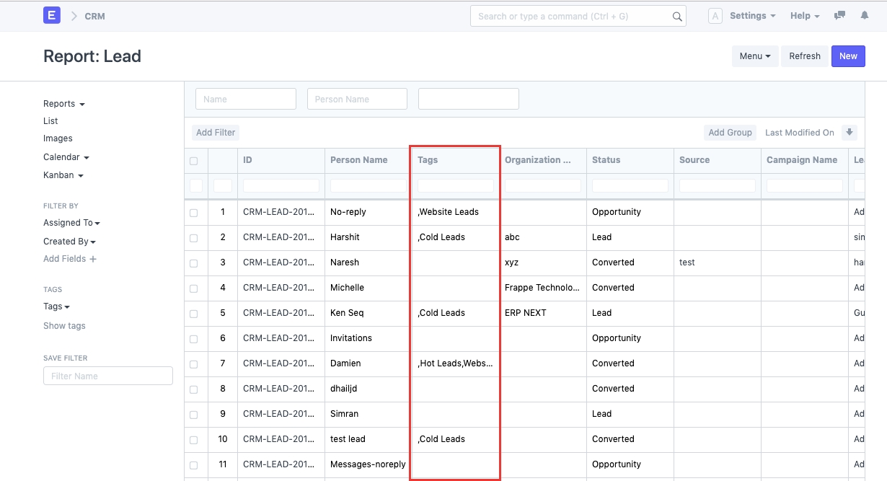Check the row 7 Damien checkbox
887x481 pixels.
click(193, 364)
